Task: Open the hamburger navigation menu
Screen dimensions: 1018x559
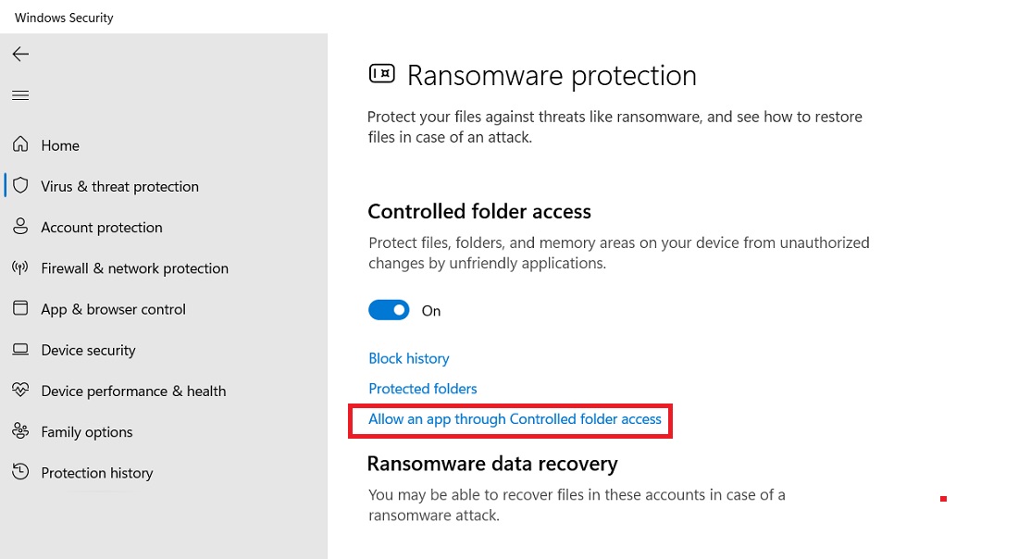Action: [x=20, y=94]
